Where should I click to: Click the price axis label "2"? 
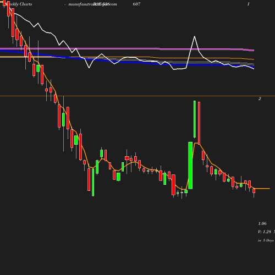pos(260,98)
